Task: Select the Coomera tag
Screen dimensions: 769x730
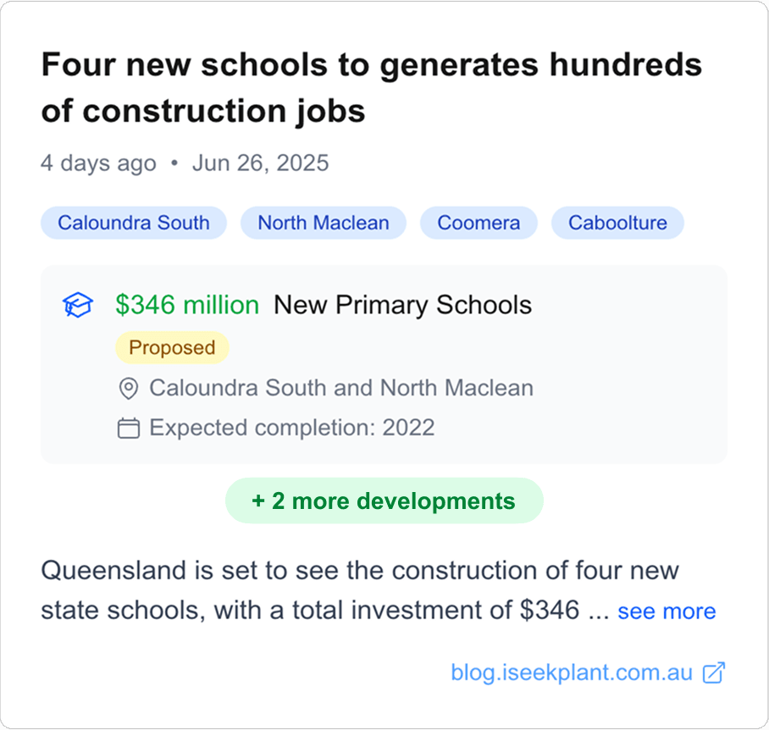Action: pyautogui.click(x=479, y=224)
